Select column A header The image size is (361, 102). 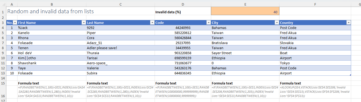12,4
